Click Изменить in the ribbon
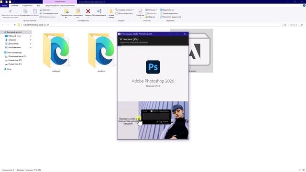 (151, 13)
